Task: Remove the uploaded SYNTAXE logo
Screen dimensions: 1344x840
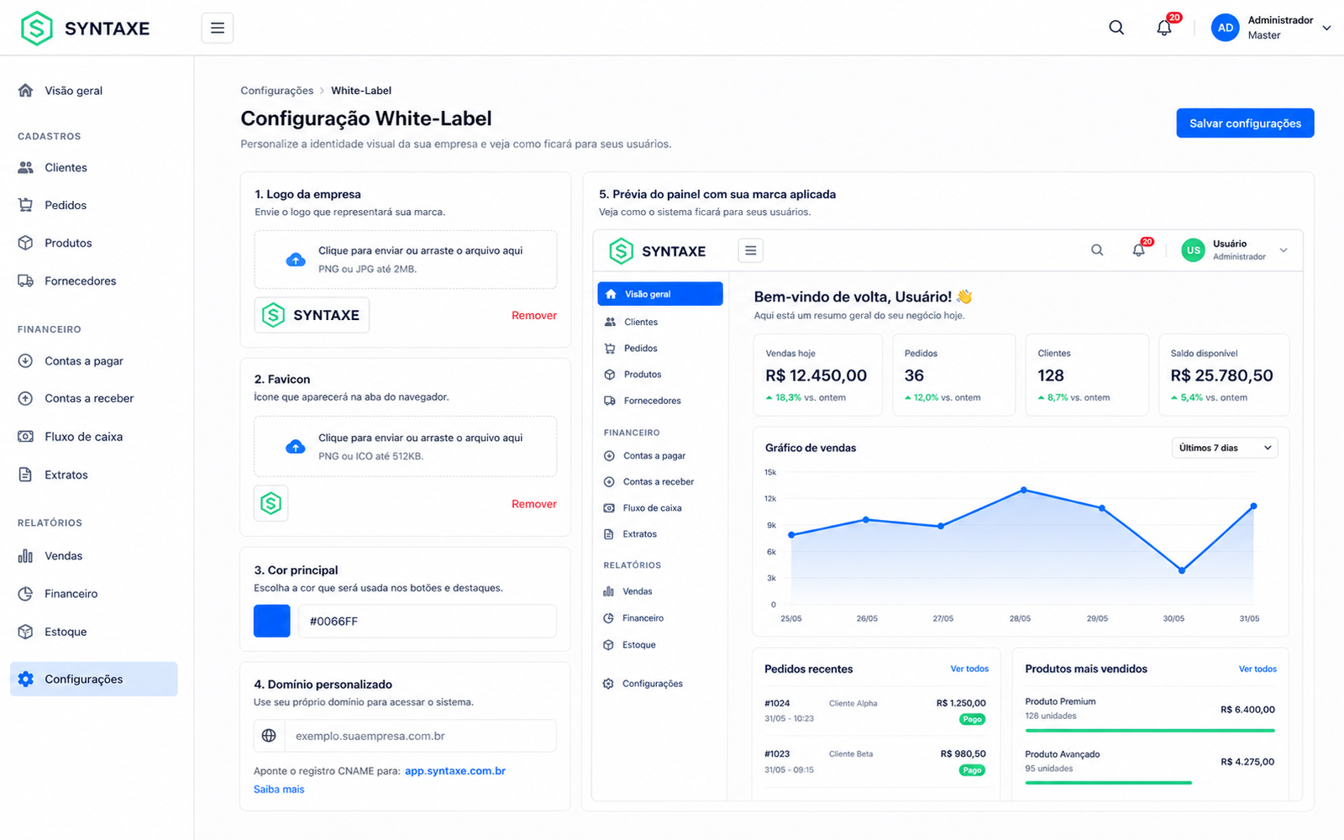Action: pyautogui.click(x=534, y=316)
